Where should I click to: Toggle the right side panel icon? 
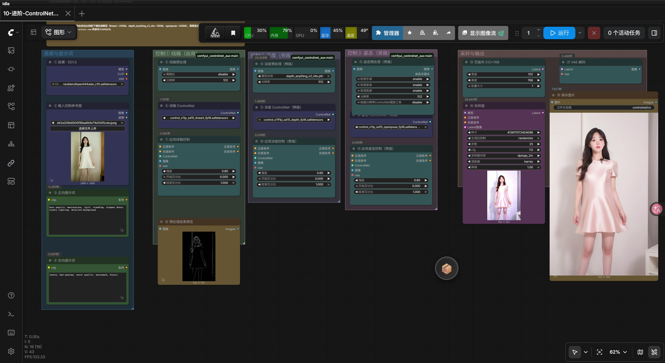[654, 33]
